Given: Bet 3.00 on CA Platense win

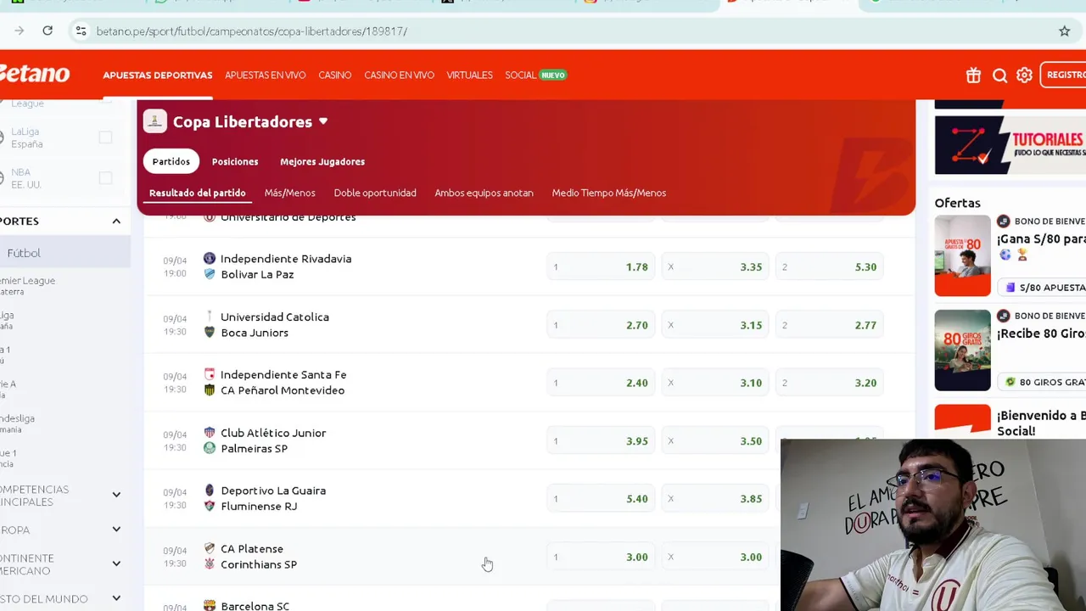Looking at the screenshot, I should 601,557.
